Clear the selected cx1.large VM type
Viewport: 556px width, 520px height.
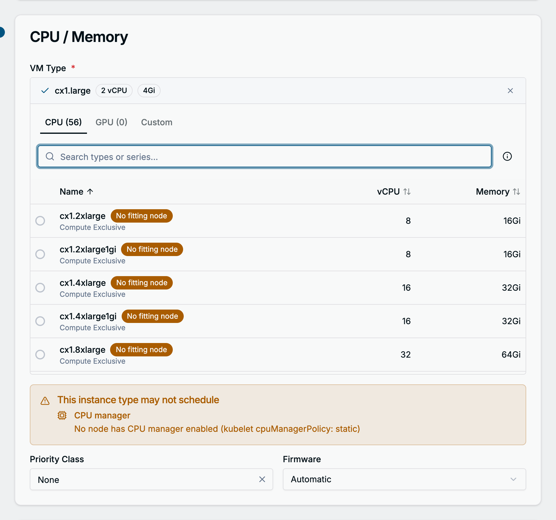510,91
